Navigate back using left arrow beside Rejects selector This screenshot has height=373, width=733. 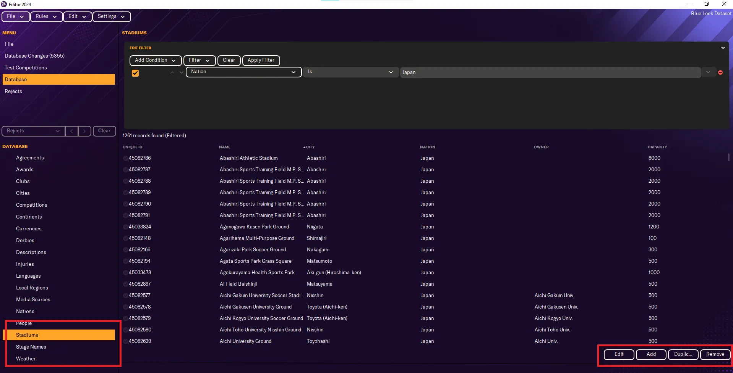[72, 131]
